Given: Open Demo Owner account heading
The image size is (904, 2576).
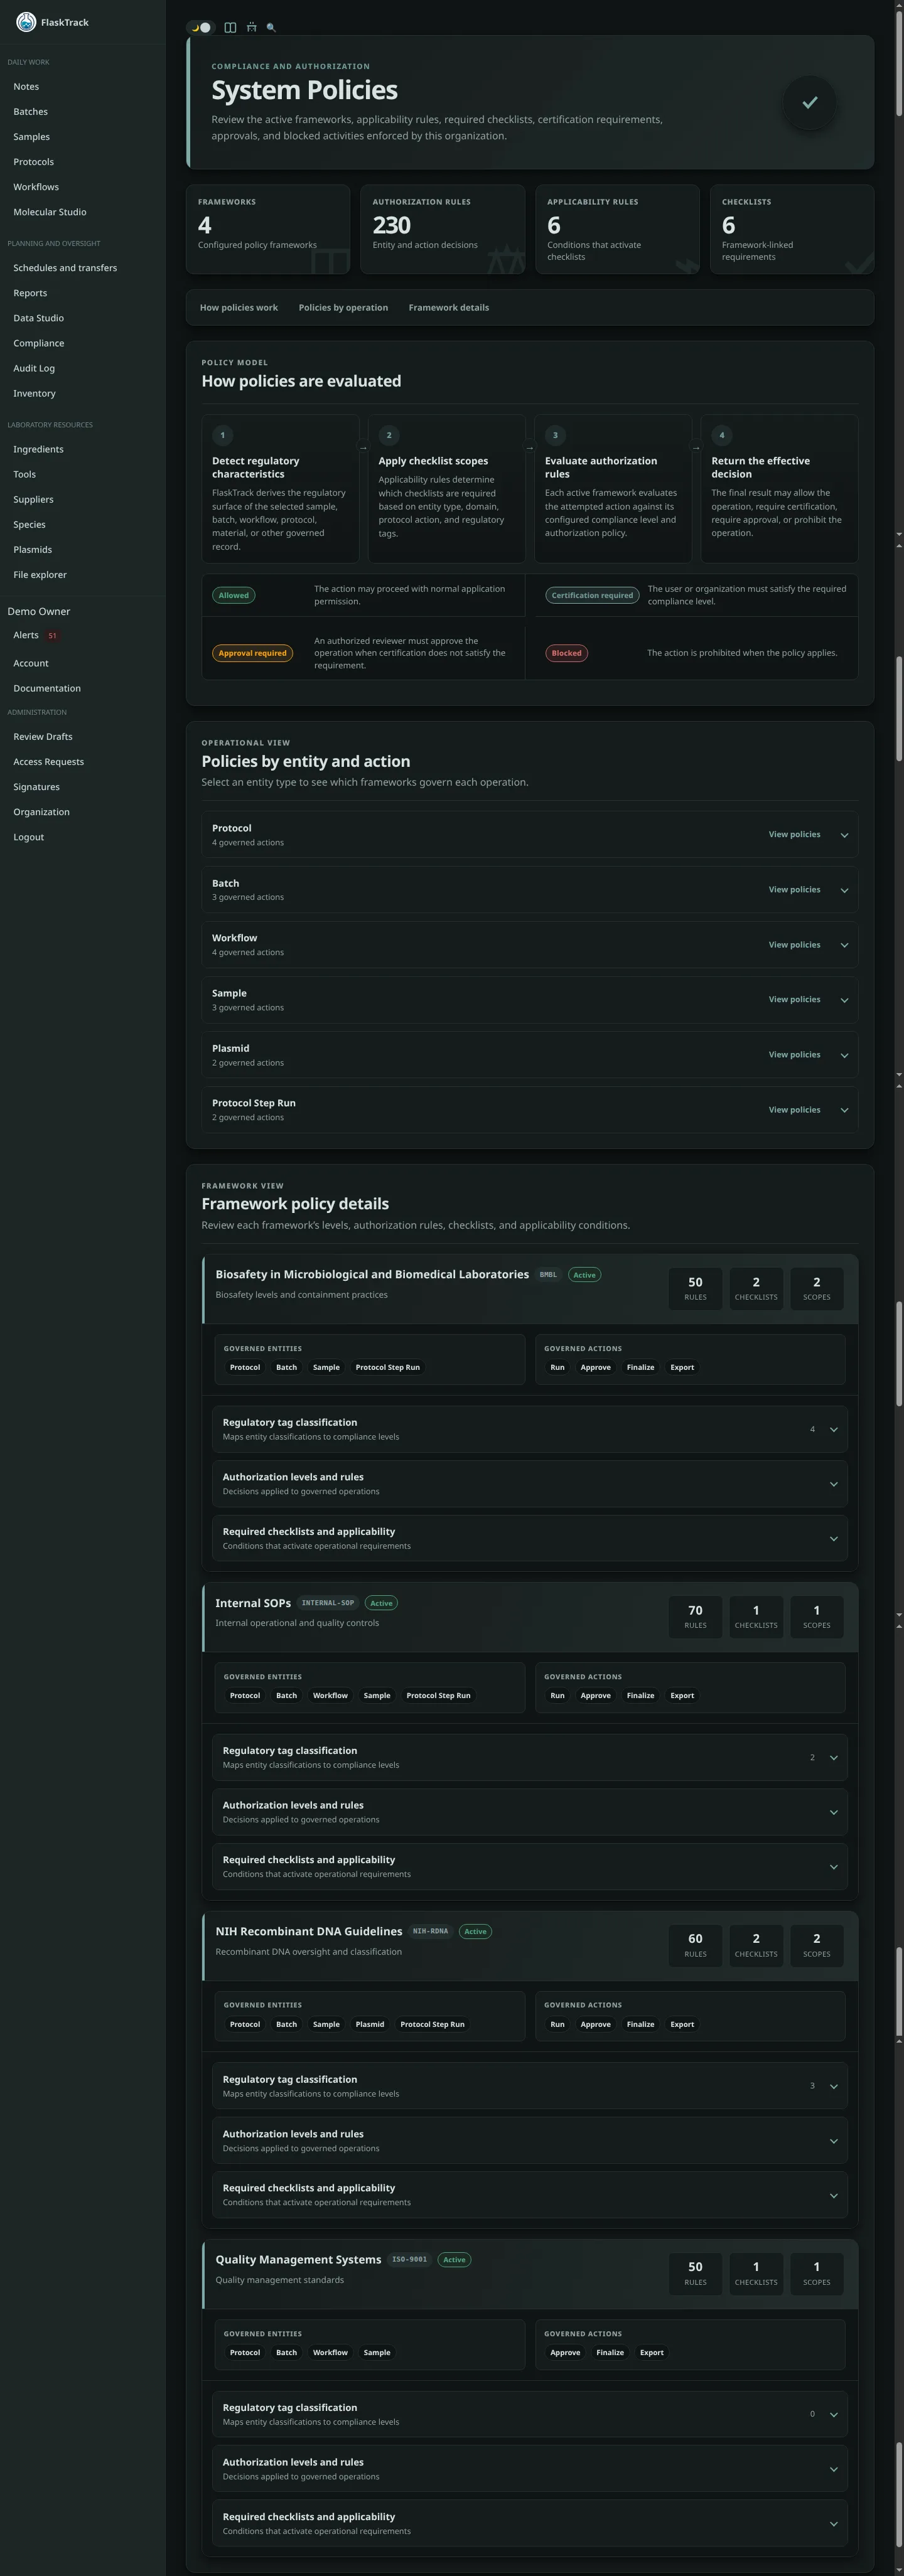Looking at the screenshot, I should pyautogui.click(x=39, y=612).
